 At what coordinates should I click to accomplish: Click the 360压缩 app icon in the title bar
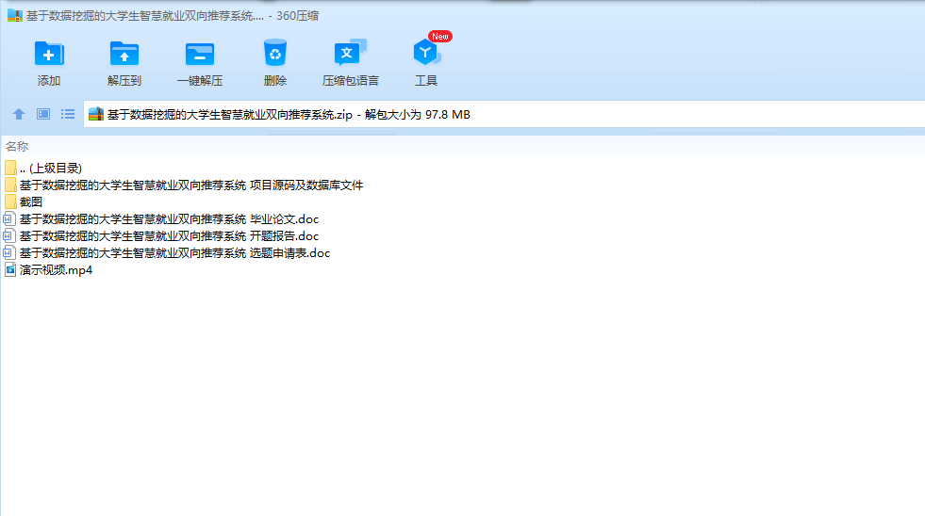click(15, 16)
